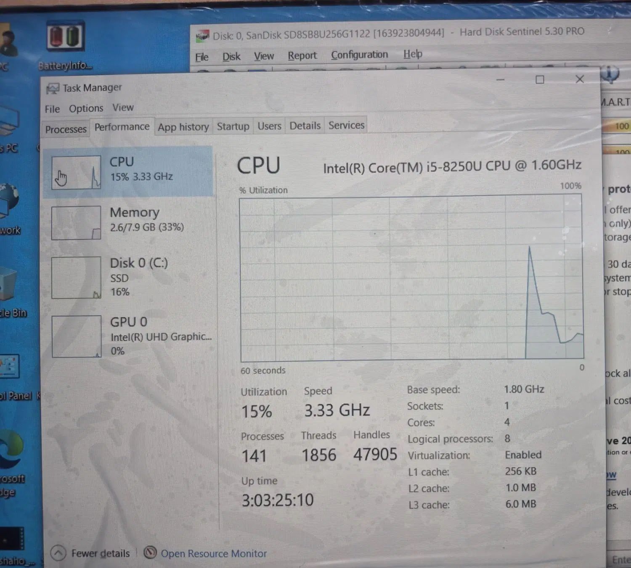Viewport: 631px width, 568px height.
Task: Open Report menu in Hard Disk Sentinel
Action: coord(302,55)
